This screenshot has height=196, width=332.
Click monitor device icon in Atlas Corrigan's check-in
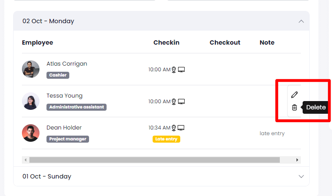click(x=181, y=70)
